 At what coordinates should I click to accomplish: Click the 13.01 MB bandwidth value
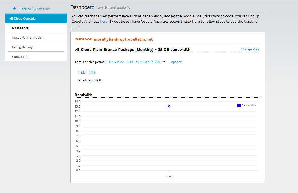point(86,72)
